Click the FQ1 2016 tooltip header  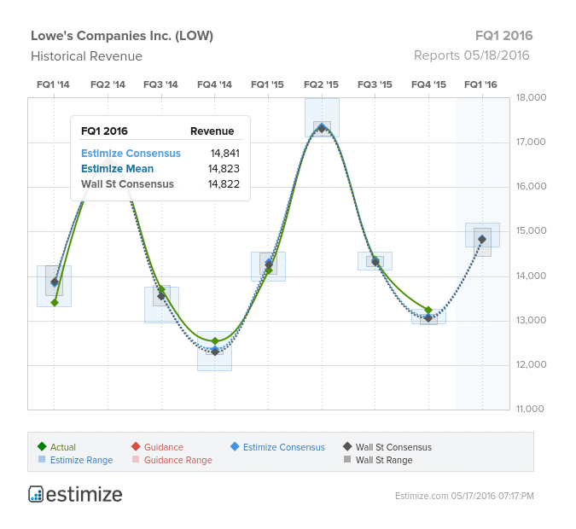(104, 131)
